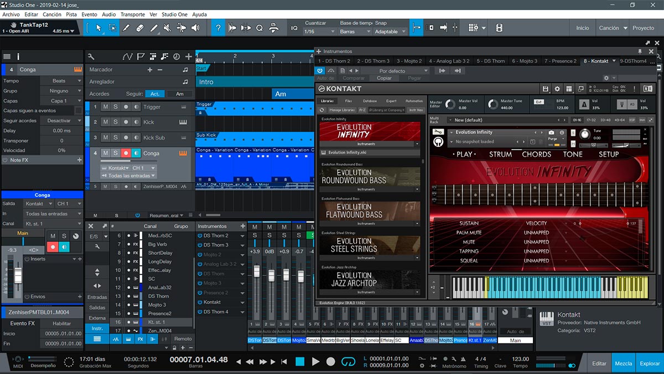Open track list wrench options
Image resolution: width=664 pixels, height=374 pixels.
[x=91, y=57]
